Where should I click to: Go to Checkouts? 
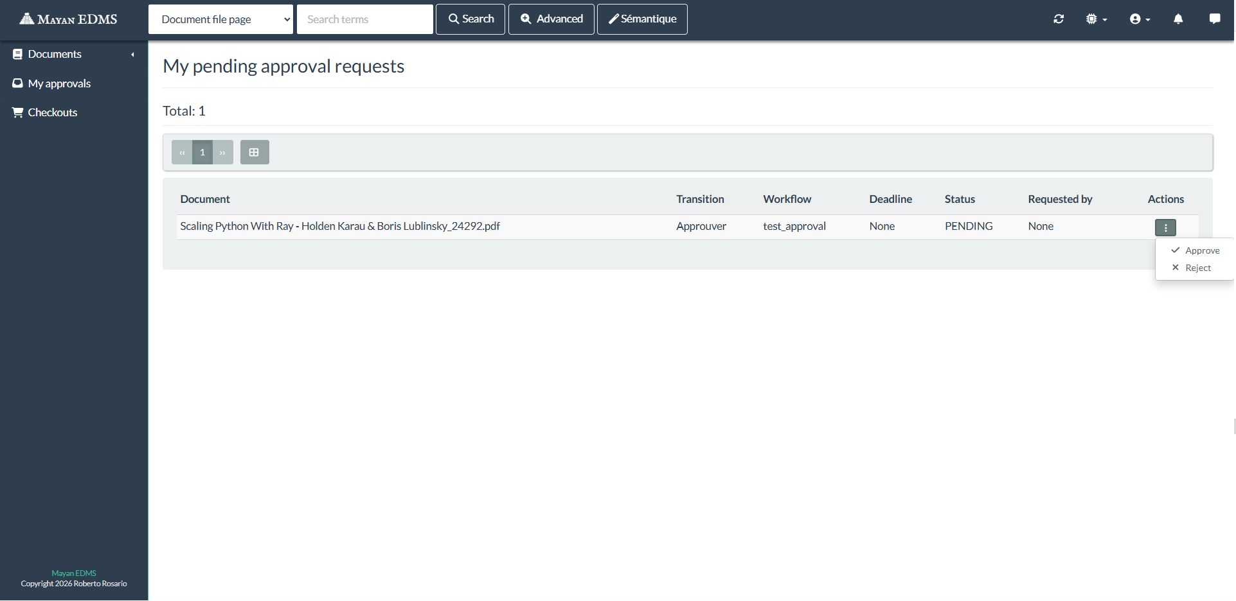[x=53, y=112]
